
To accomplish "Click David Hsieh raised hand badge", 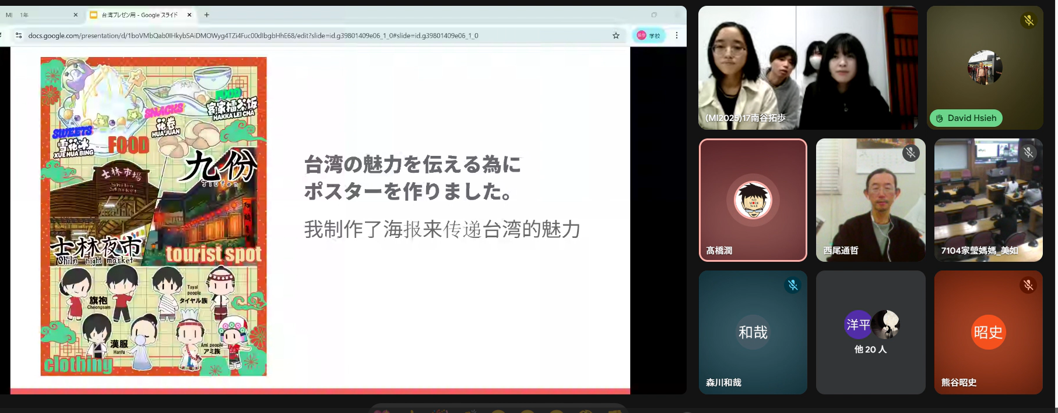I will coord(965,118).
